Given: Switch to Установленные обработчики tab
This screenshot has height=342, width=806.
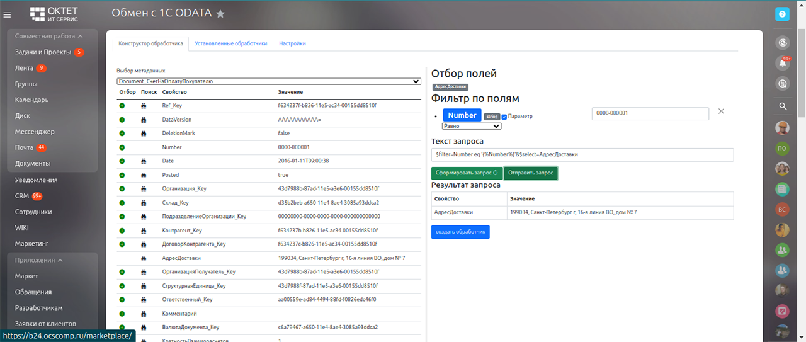Looking at the screenshot, I should [x=230, y=43].
